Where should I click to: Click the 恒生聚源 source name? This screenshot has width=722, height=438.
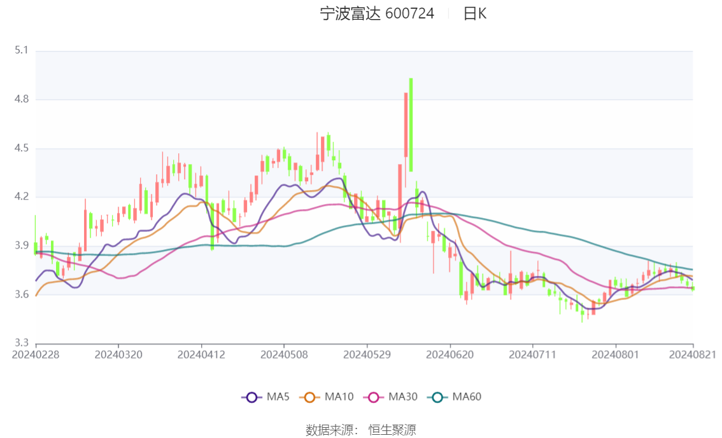(x=392, y=430)
